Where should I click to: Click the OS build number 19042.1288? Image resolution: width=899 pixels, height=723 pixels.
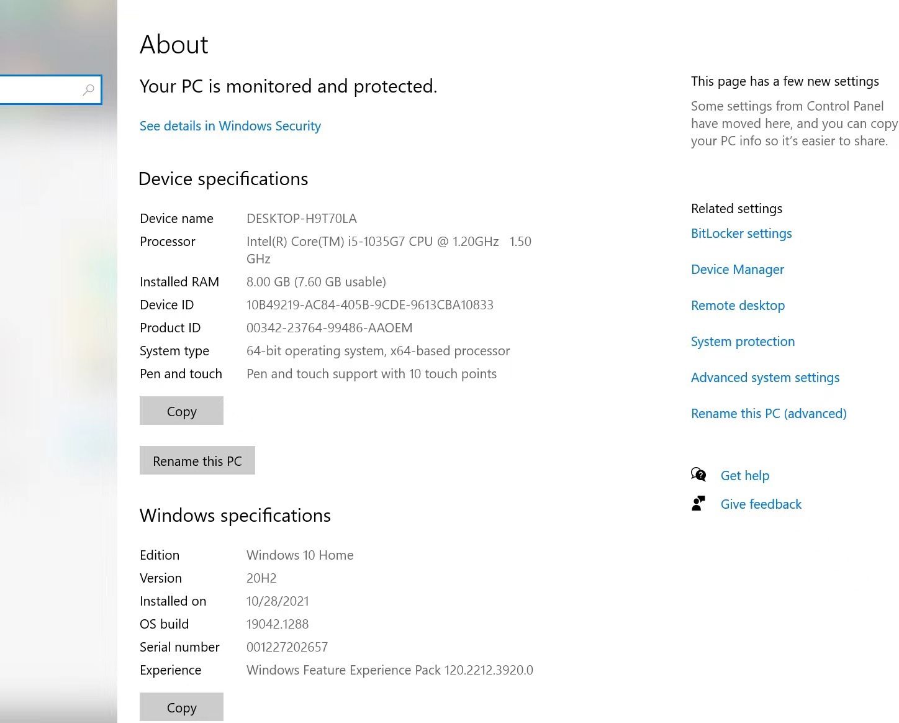277,624
